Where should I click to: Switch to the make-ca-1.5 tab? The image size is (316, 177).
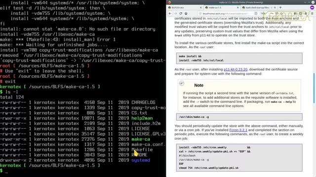222,7
